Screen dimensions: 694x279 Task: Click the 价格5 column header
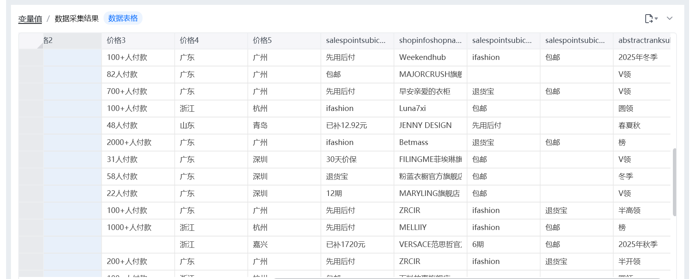284,40
